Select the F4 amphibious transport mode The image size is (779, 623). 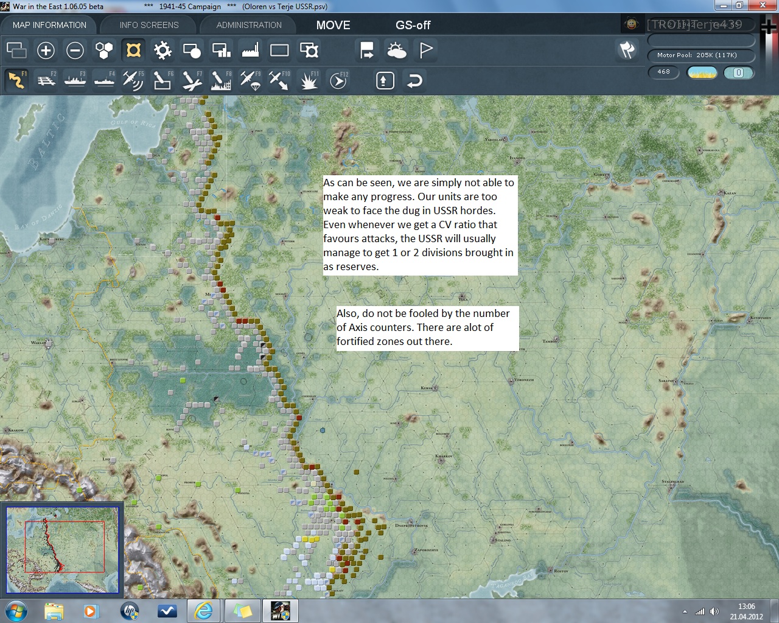click(x=104, y=80)
